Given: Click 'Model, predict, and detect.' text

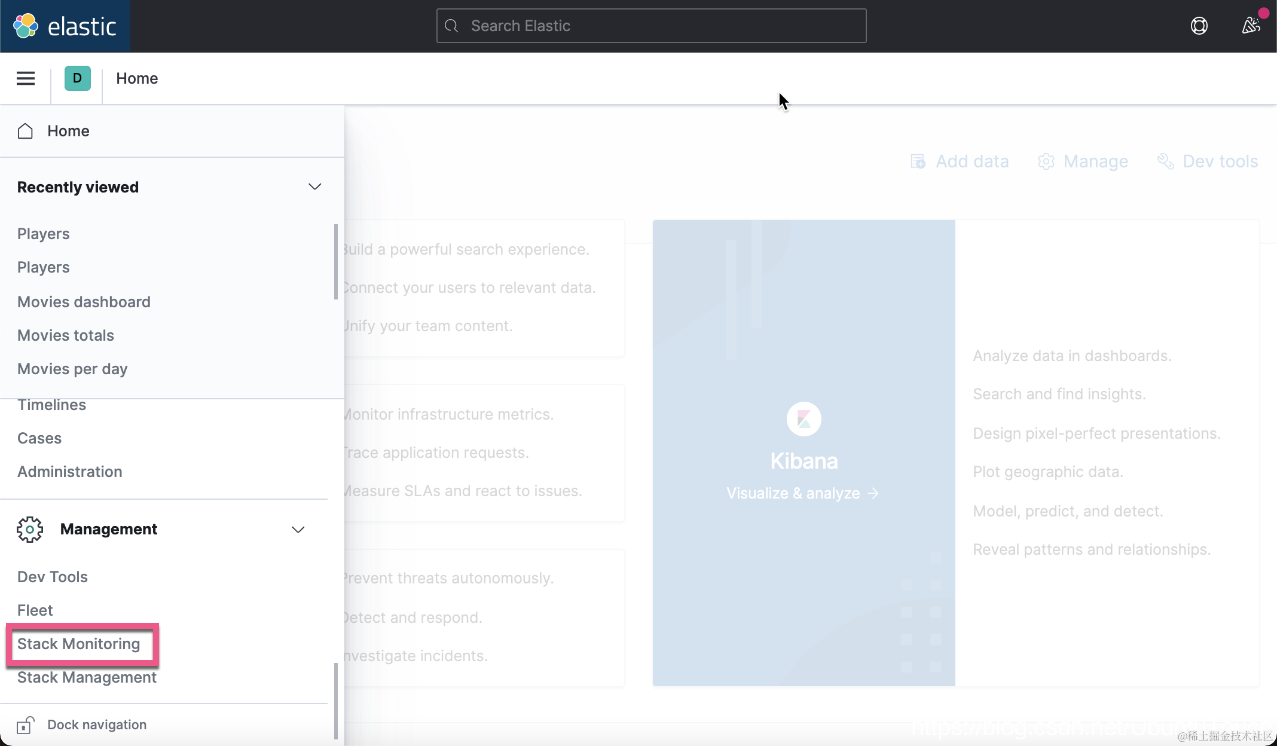Looking at the screenshot, I should tap(1068, 511).
